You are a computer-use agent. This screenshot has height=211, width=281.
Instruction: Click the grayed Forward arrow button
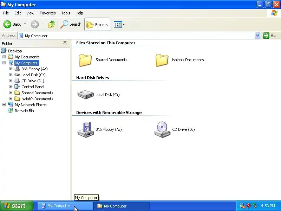click(35, 24)
